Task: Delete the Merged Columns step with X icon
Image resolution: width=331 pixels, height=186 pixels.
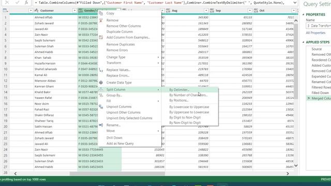Action: pos(309,98)
